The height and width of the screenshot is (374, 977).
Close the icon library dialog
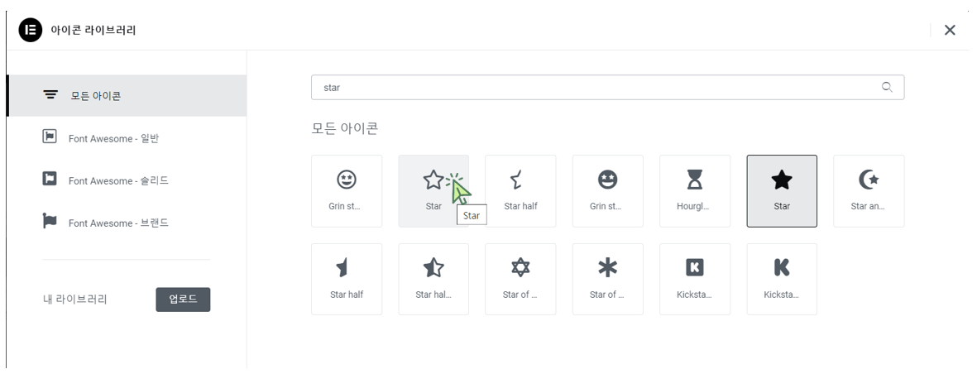pyautogui.click(x=950, y=30)
